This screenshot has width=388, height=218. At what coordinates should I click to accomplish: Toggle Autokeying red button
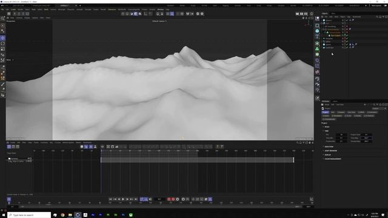pos(173,199)
